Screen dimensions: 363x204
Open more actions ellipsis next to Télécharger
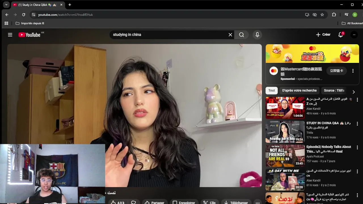pos(258,203)
